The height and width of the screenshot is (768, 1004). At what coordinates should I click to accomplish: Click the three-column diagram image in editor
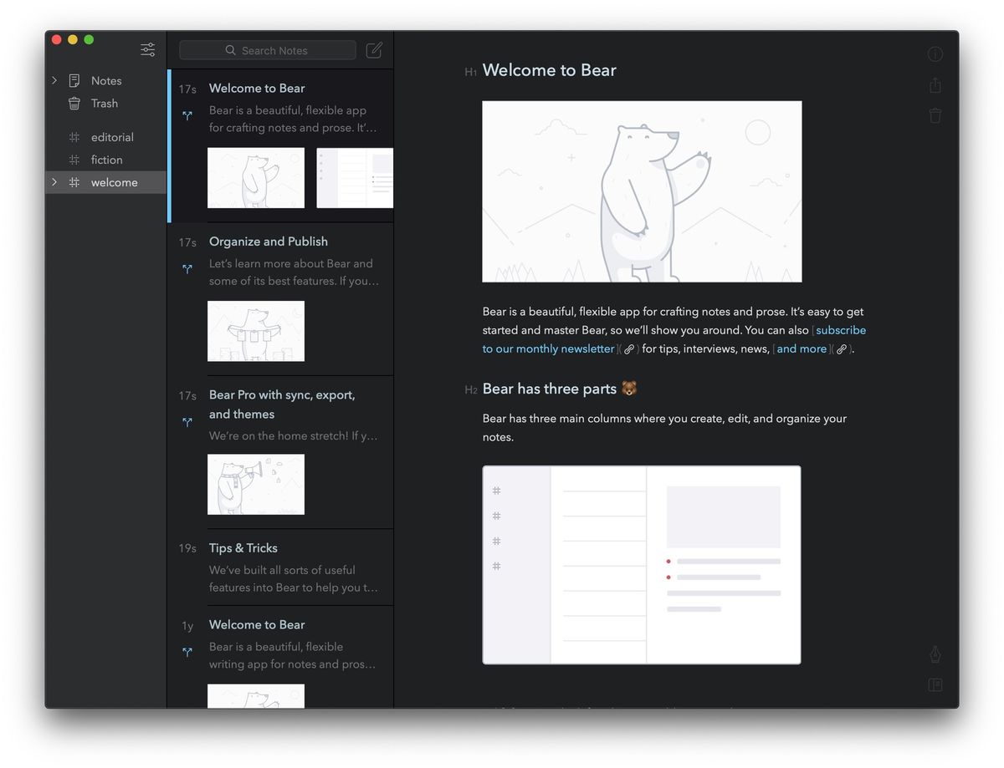click(642, 565)
